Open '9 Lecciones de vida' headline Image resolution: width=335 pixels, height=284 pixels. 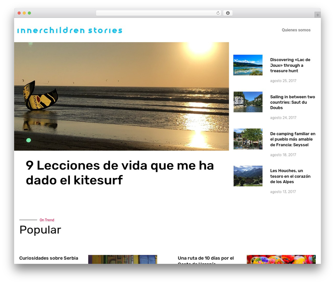(x=120, y=173)
